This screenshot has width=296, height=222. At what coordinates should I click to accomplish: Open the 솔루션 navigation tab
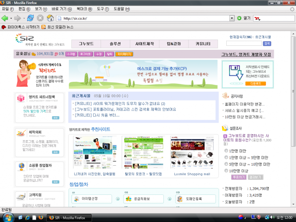pos(115,44)
